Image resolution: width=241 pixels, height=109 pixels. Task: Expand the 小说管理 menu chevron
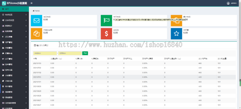point(26,76)
